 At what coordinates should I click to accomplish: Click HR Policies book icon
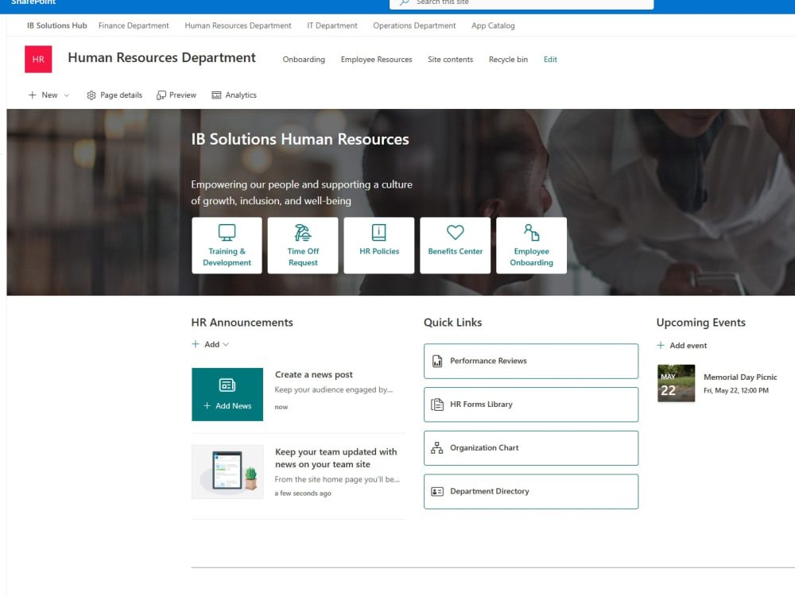tap(378, 233)
